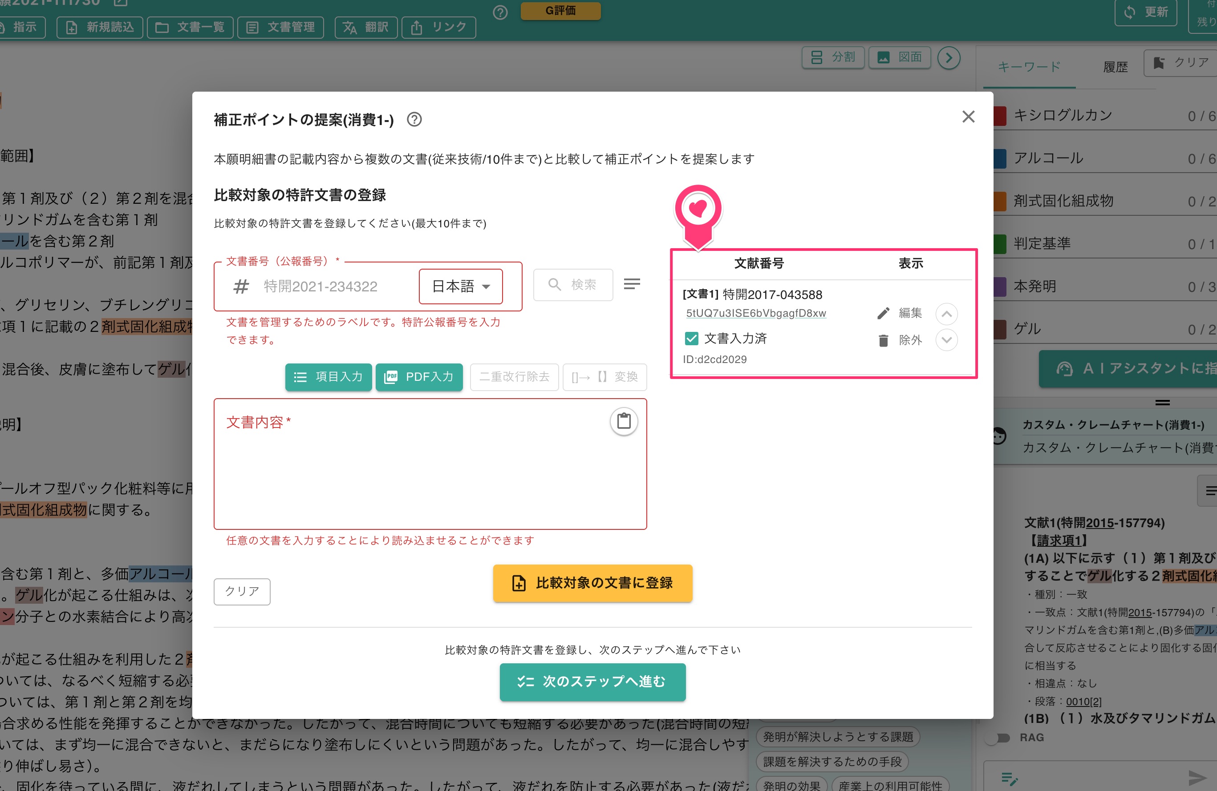Image resolution: width=1217 pixels, height=791 pixels.
Task: Click the 新規読込 toolbar button
Action: click(x=100, y=27)
